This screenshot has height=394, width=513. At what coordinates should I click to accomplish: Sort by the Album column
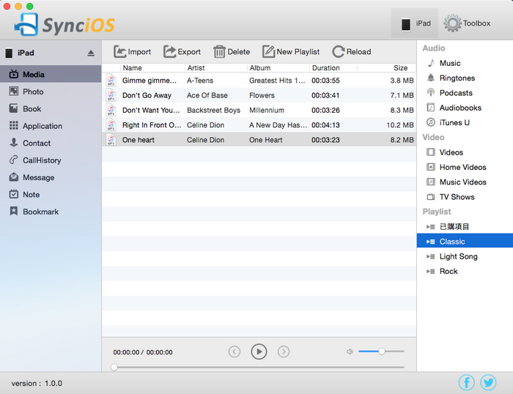(278, 67)
